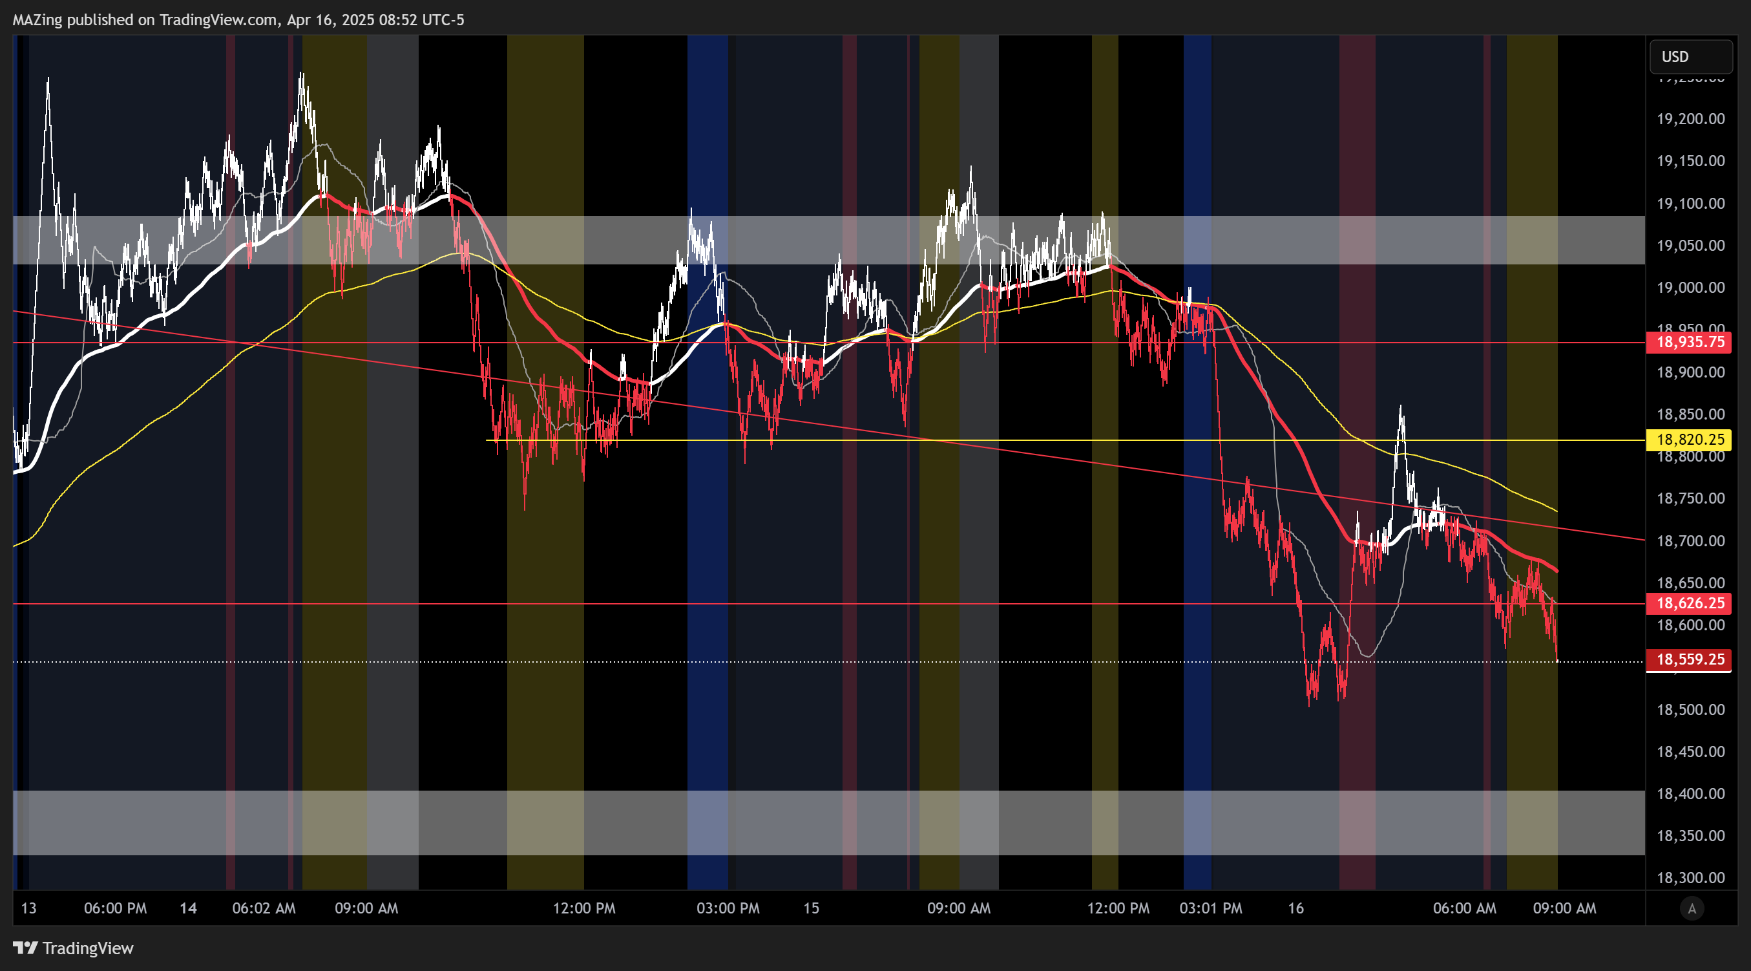Click the 18,900.00 price axis value

point(1690,372)
